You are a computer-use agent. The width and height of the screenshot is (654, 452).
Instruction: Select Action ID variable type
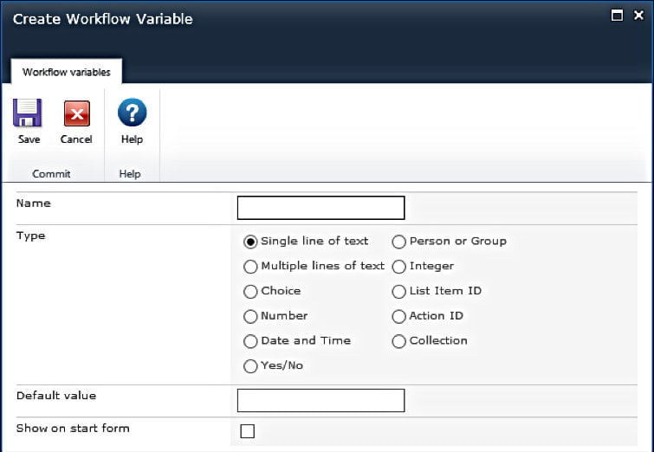click(x=398, y=316)
